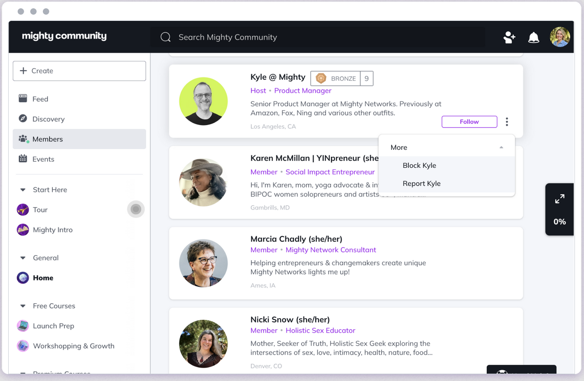The height and width of the screenshot is (381, 584).
Task: Click the Ames, IA location text
Action: pyautogui.click(x=263, y=286)
